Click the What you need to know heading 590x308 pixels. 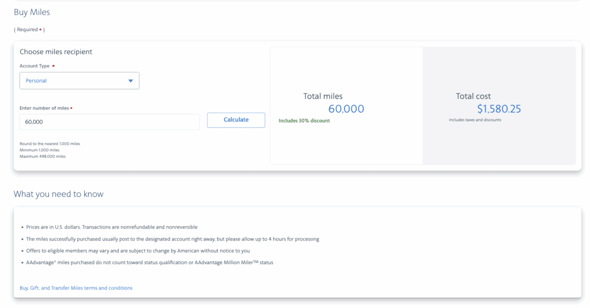click(x=59, y=194)
